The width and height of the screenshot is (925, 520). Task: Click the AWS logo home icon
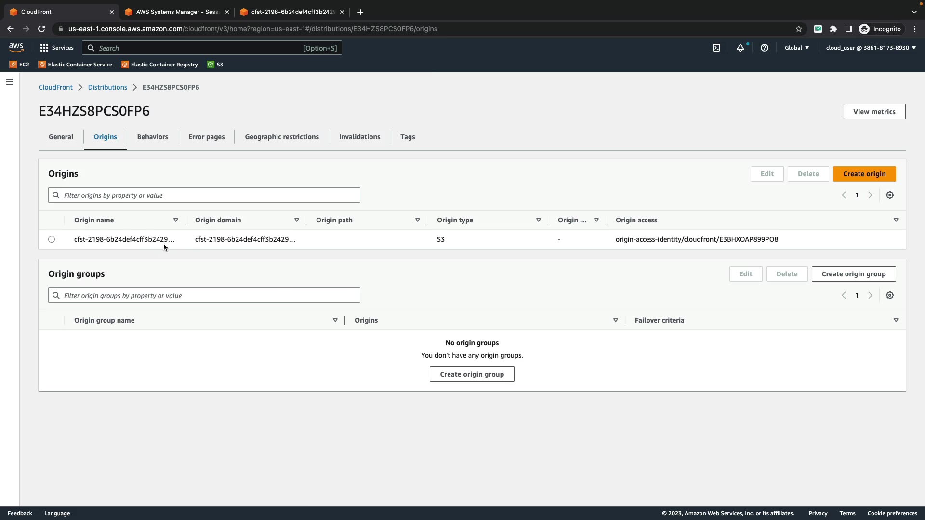16,48
